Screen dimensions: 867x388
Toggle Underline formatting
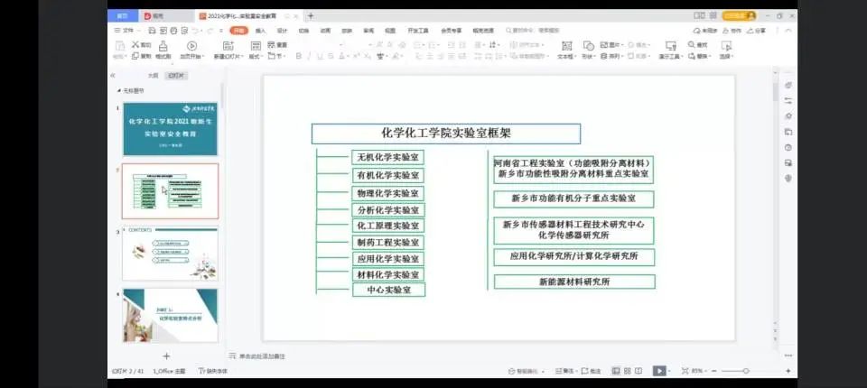tap(320, 56)
